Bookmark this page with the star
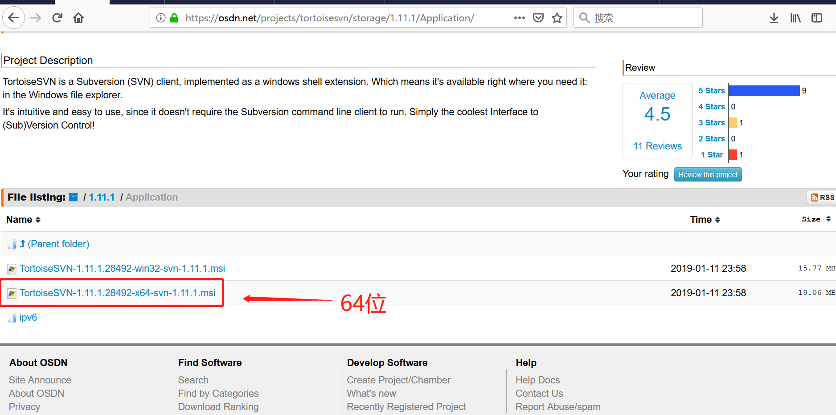This screenshot has width=836, height=415. [557, 18]
